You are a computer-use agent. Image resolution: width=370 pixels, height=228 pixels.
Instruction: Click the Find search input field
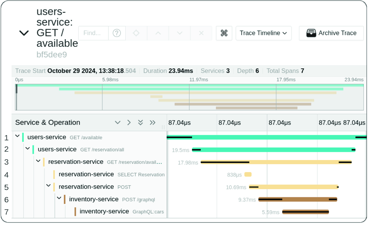coord(94,33)
